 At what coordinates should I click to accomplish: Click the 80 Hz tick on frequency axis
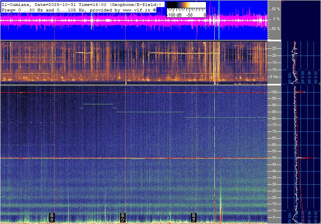[274, 118]
